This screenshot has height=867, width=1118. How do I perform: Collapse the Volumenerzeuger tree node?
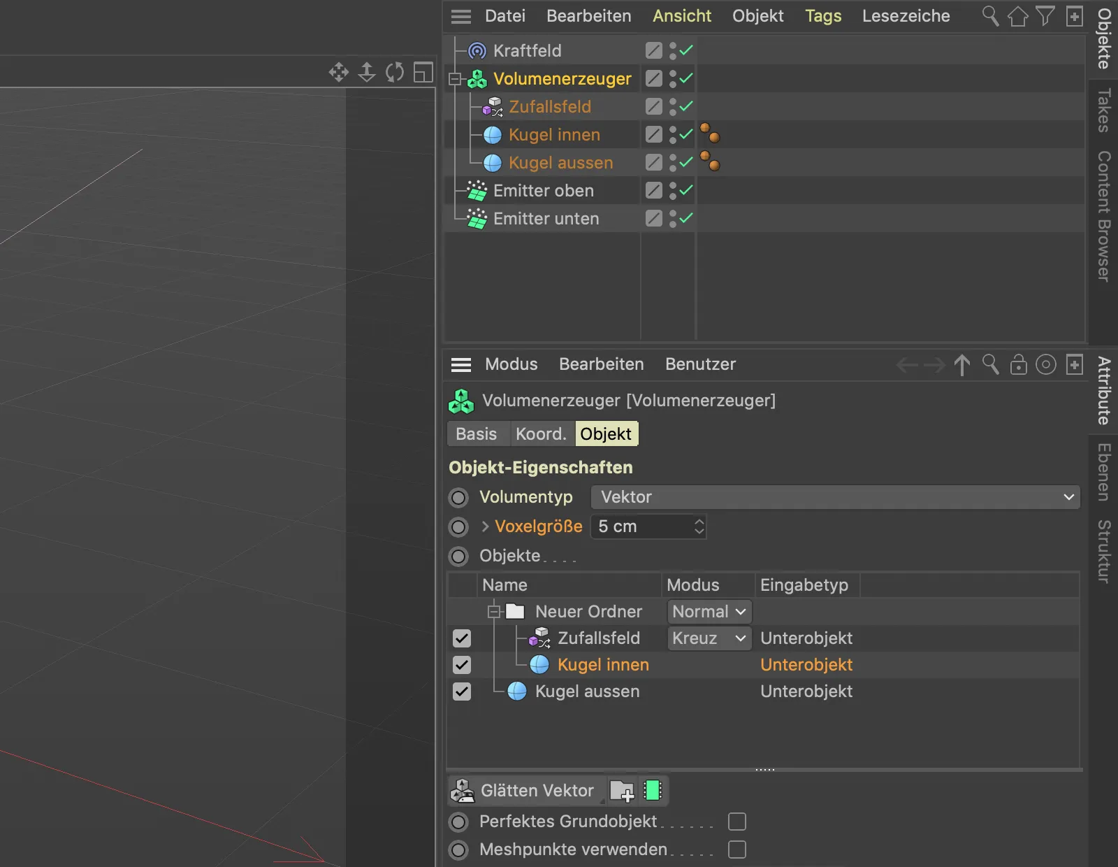click(455, 79)
